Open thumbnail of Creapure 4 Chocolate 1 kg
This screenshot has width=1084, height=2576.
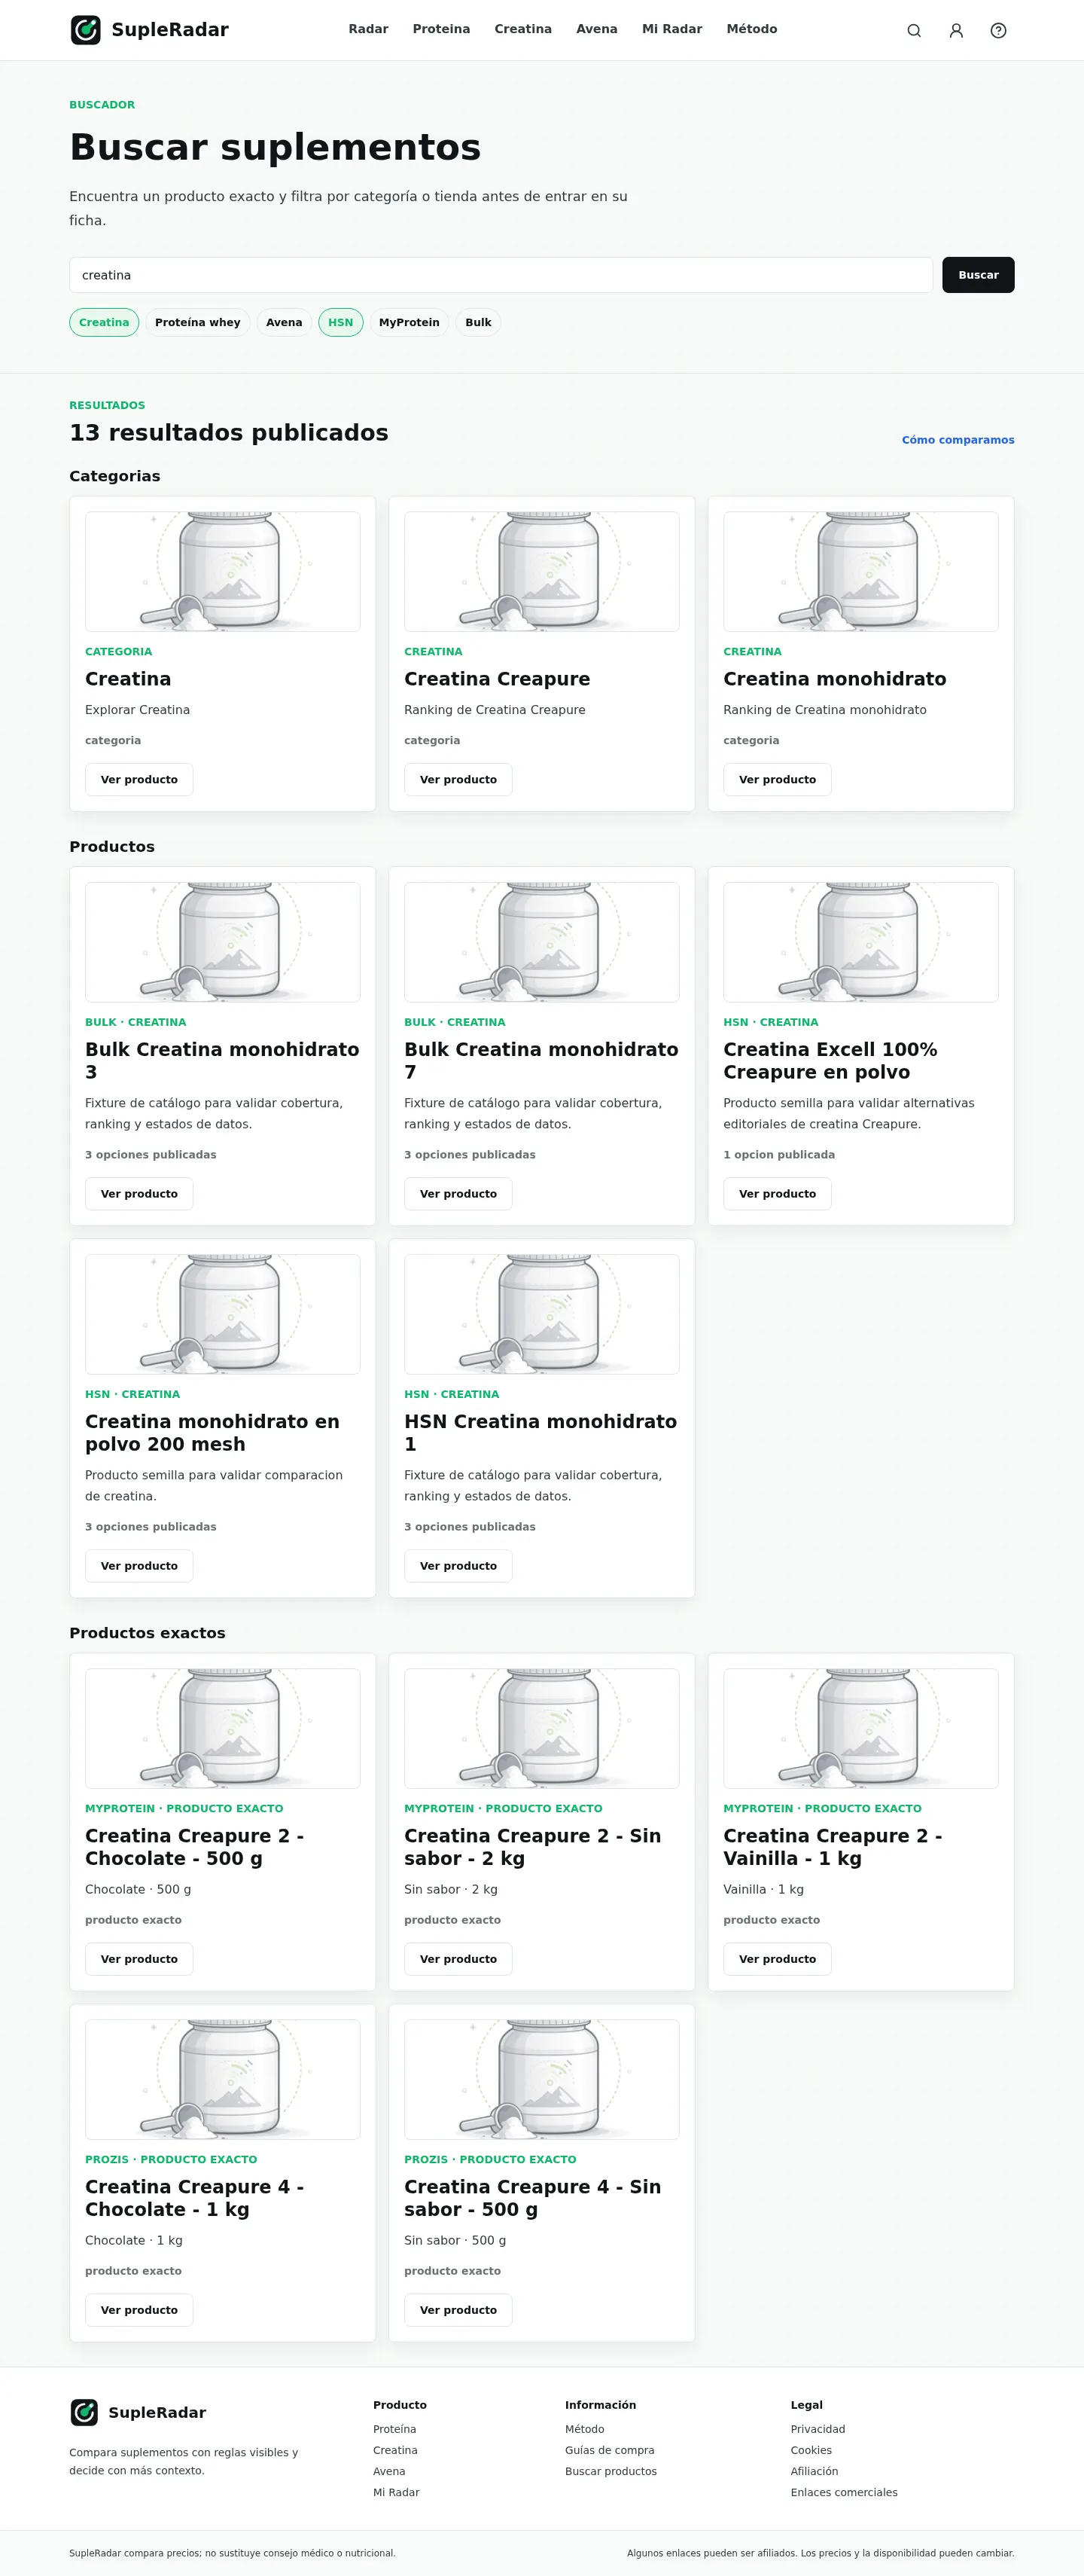point(223,2079)
